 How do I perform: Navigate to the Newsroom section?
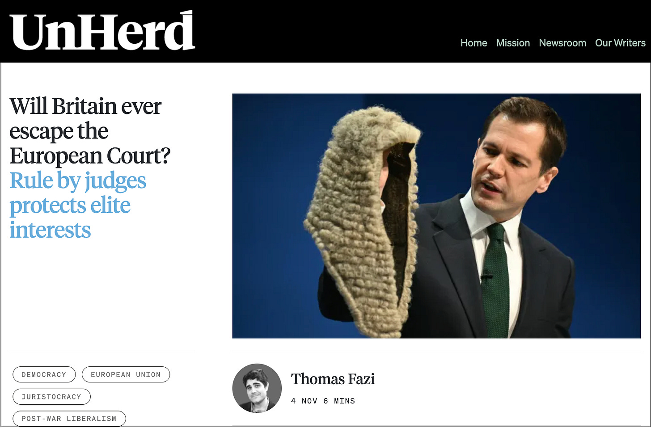562,43
